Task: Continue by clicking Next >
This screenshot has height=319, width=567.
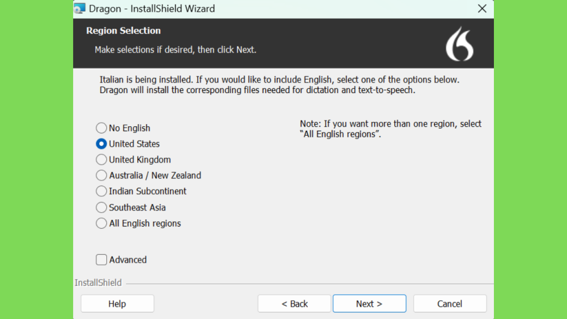Action: [369, 303]
